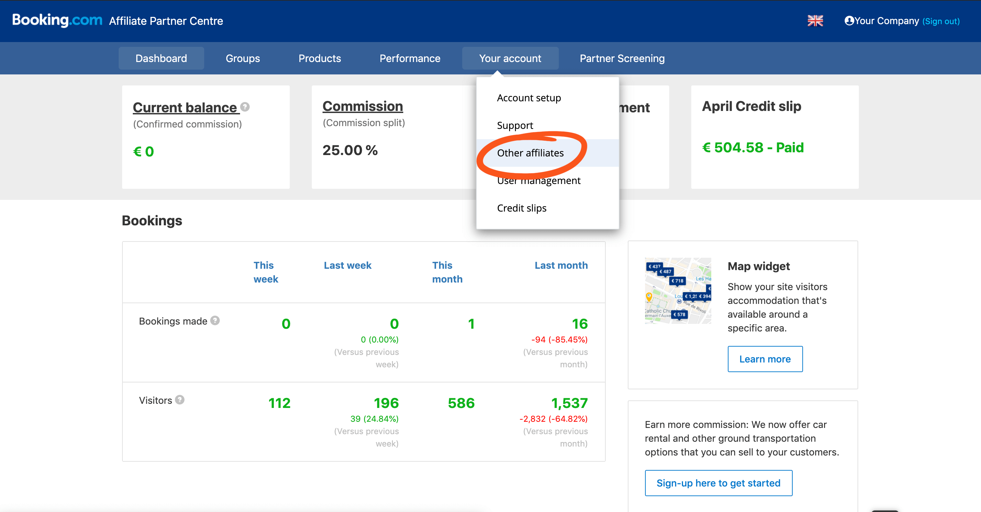Viewport: 981px width, 512px height.
Task: Click the 1 bookings this month value
Action: click(x=471, y=324)
